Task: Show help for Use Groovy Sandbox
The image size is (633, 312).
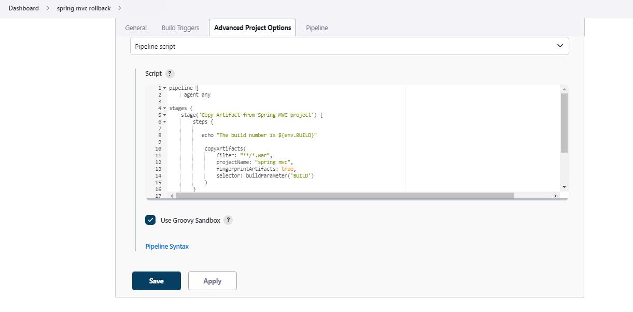Action: pyautogui.click(x=228, y=220)
